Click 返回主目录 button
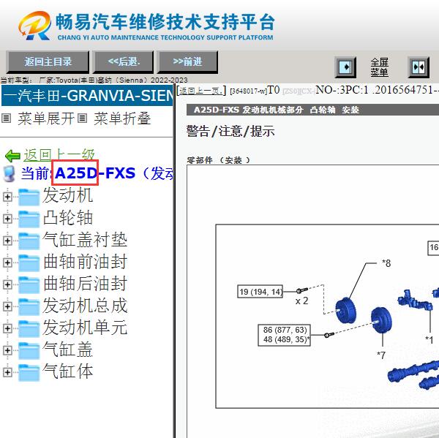The height and width of the screenshot is (438, 439). (x=48, y=62)
